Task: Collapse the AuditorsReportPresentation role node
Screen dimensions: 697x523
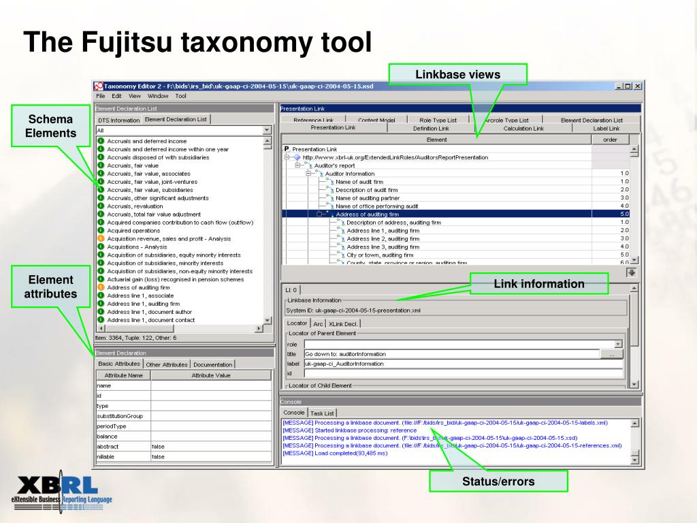Action: (287, 157)
